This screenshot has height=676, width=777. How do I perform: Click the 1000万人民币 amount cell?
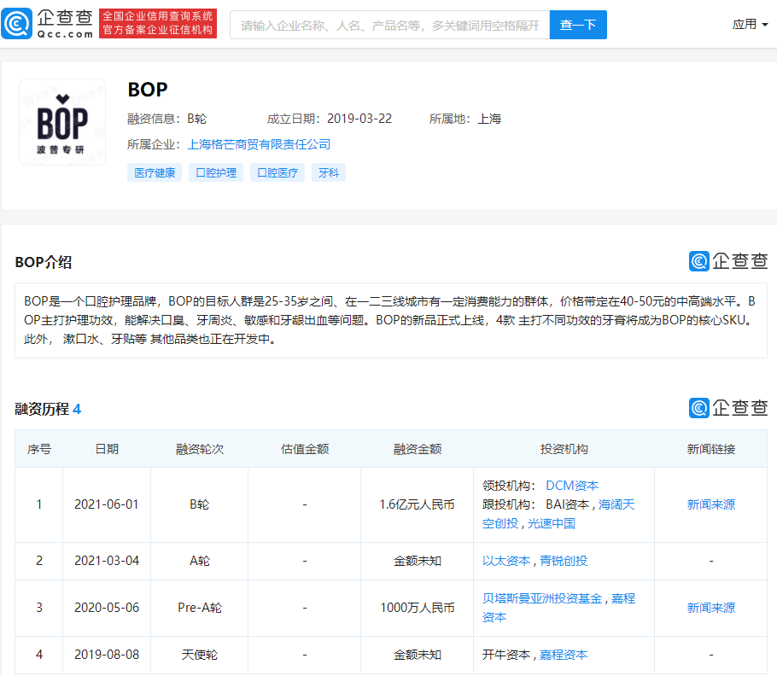[x=417, y=608]
